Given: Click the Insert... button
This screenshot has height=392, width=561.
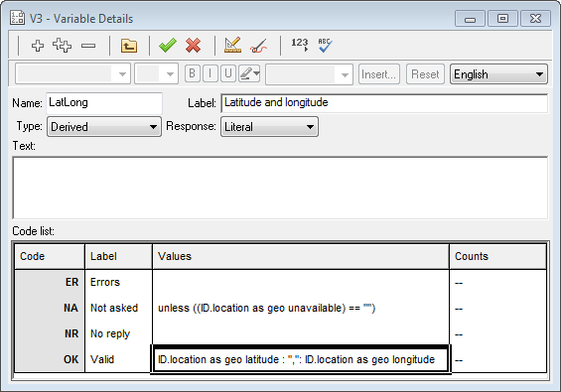Looking at the screenshot, I should 379,74.
